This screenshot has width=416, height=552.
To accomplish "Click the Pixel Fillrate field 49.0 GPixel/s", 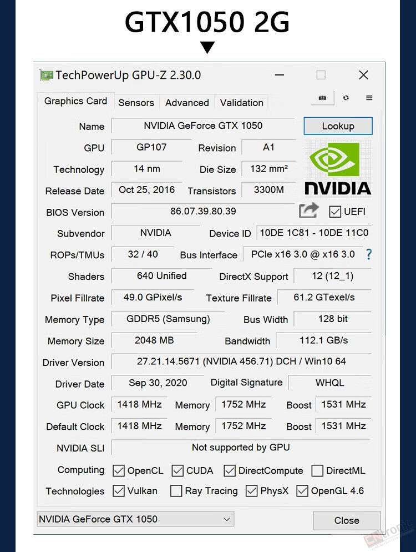I will 153,297.
